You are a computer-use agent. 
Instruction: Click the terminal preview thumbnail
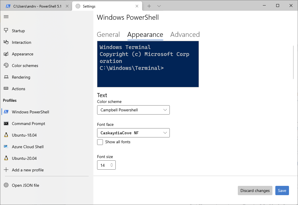pos(148,64)
